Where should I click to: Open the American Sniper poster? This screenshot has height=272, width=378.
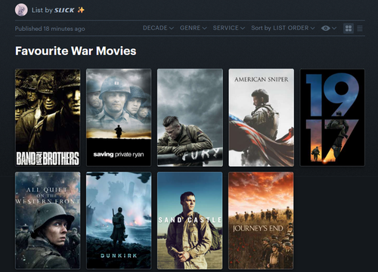point(261,118)
